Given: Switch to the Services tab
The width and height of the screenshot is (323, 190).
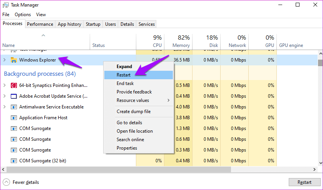Looking at the screenshot, I should click(x=146, y=24).
